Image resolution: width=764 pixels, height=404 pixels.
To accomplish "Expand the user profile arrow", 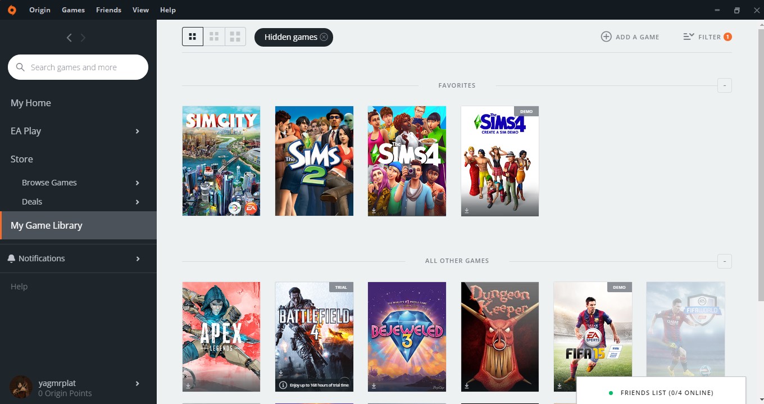I will coord(138,383).
